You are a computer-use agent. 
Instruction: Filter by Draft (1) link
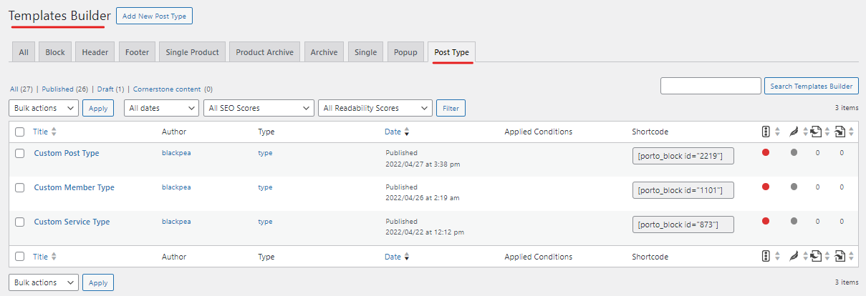(x=111, y=89)
